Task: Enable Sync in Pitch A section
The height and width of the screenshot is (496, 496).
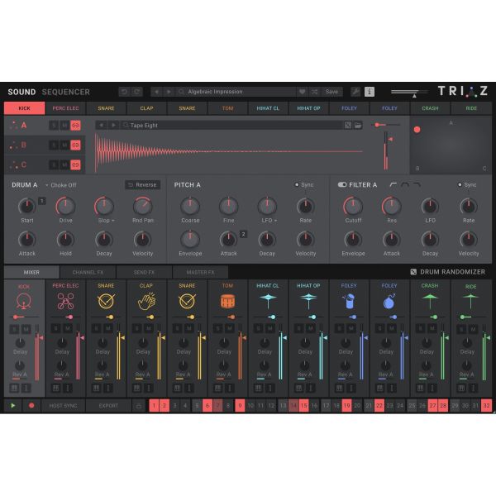Action: point(297,184)
